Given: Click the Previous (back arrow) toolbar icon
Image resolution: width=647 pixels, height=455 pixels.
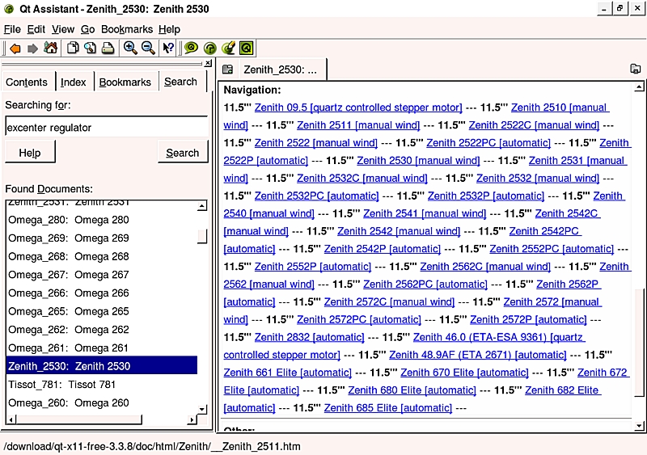Looking at the screenshot, I should coord(15,48).
